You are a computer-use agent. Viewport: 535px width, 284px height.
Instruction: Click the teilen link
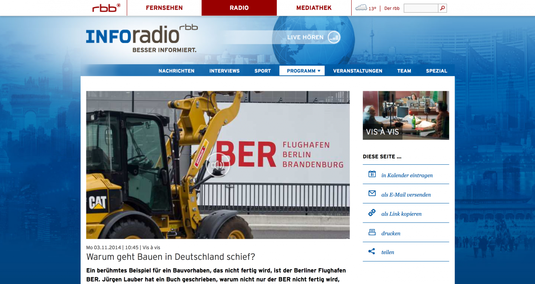click(x=388, y=252)
